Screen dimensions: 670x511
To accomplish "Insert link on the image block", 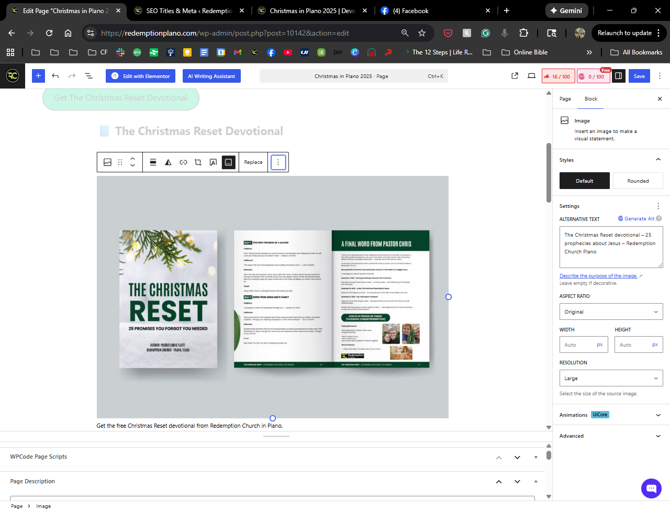I will pos(183,162).
